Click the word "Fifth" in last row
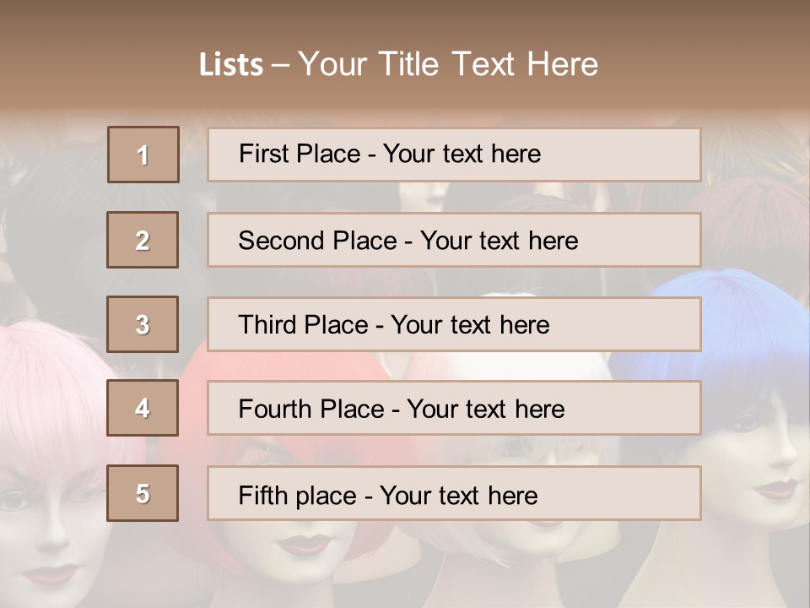 coord(262,495)
